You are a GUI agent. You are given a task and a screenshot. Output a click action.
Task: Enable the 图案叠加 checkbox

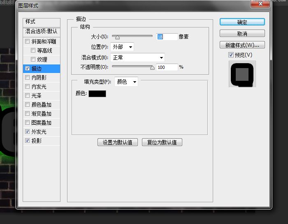click(x=27, y=122)
